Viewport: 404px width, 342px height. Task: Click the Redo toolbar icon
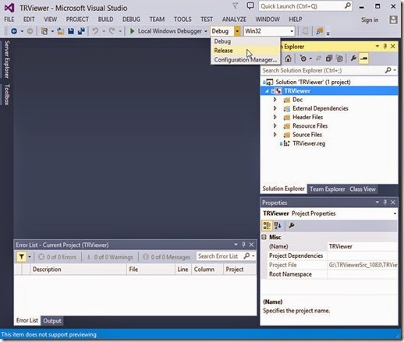112,31
